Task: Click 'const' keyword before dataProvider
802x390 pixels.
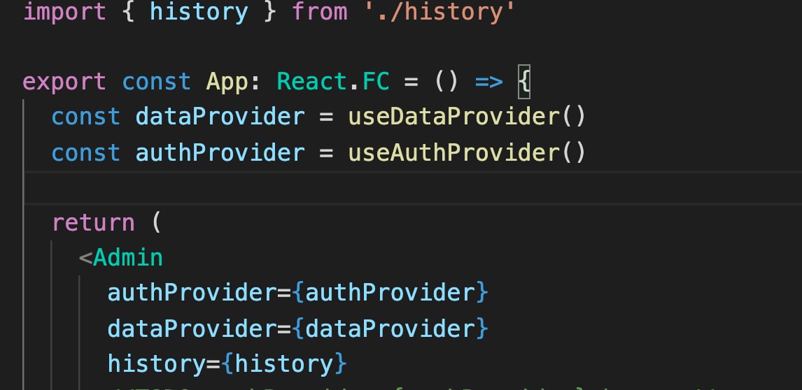Action: coord(86,117)
